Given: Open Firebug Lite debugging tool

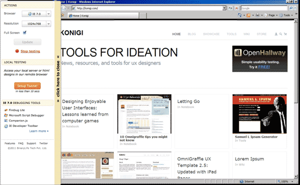Looking at the screenshot, I should tap(17, 110).
